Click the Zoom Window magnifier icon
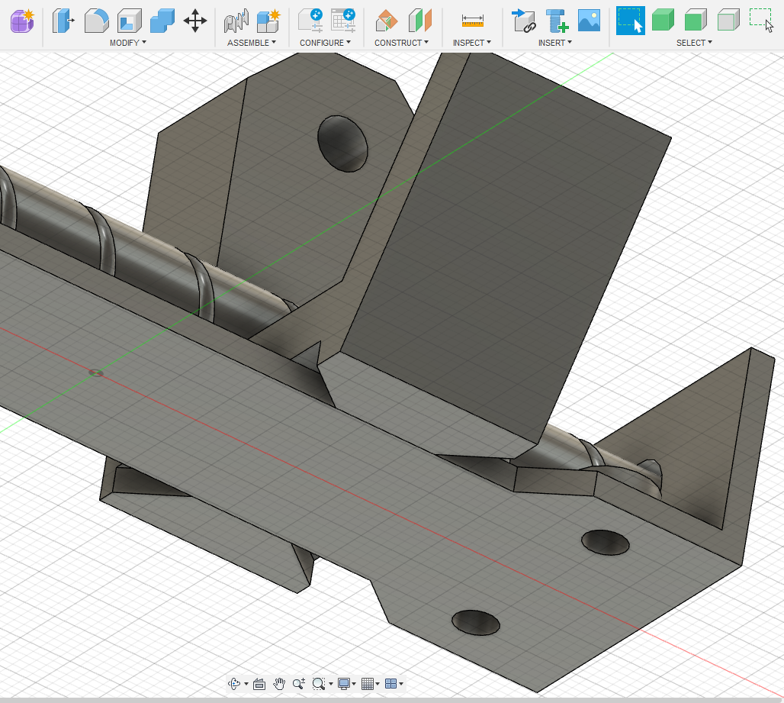Screen dimensions: 784x703 pyautogui.click(x=319, y=684)
